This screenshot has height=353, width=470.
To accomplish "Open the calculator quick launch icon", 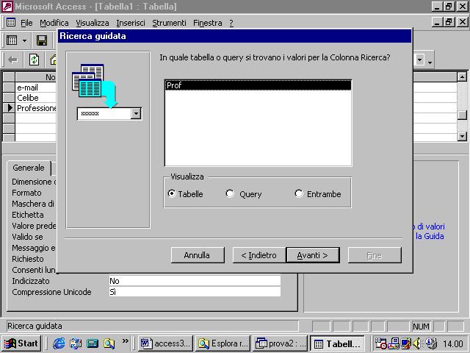I will pos(93,343).
